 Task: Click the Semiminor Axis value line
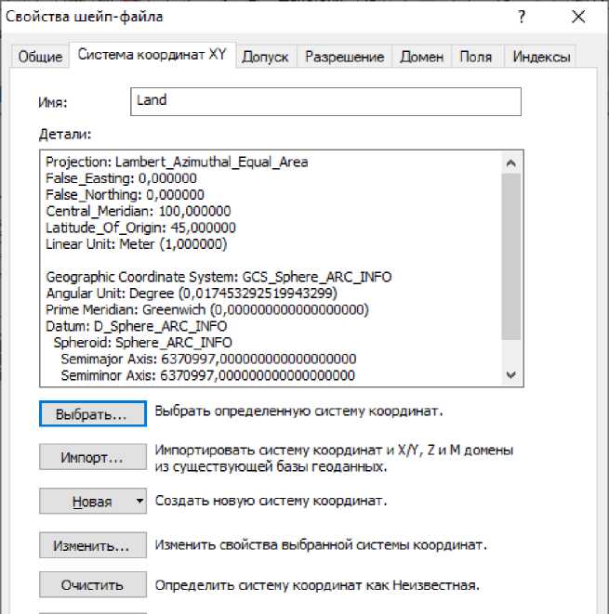[208, 376]
